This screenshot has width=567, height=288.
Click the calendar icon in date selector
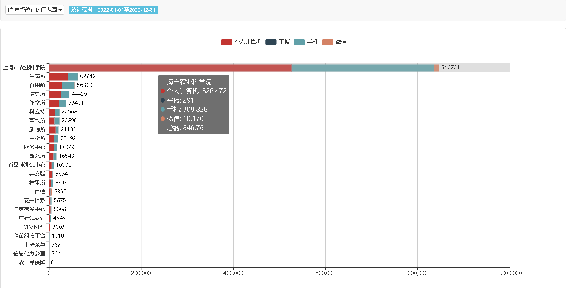(x=11, y=10)
